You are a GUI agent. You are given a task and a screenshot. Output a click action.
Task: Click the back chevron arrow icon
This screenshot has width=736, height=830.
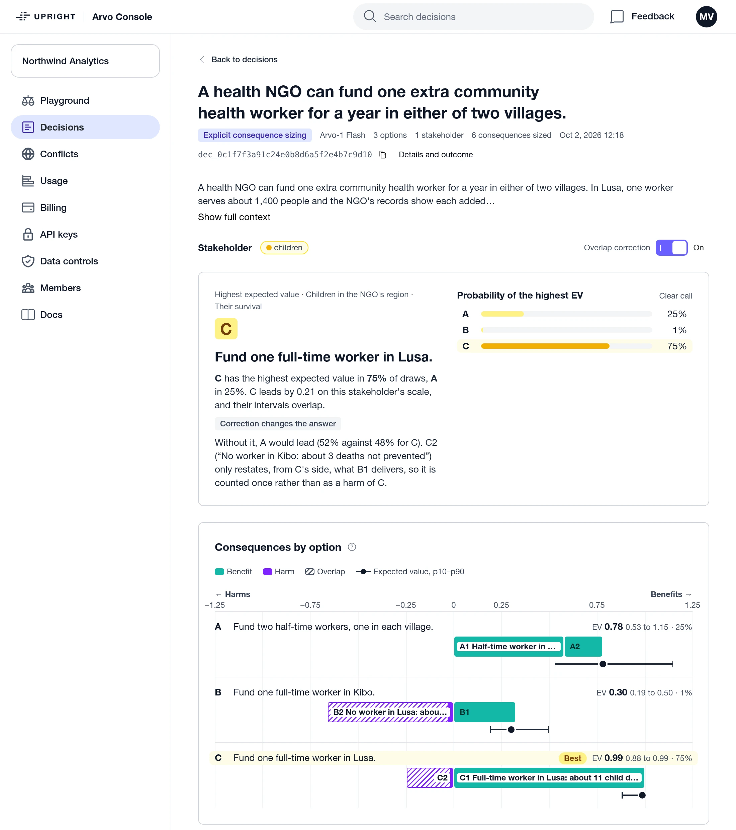point(202,60)
